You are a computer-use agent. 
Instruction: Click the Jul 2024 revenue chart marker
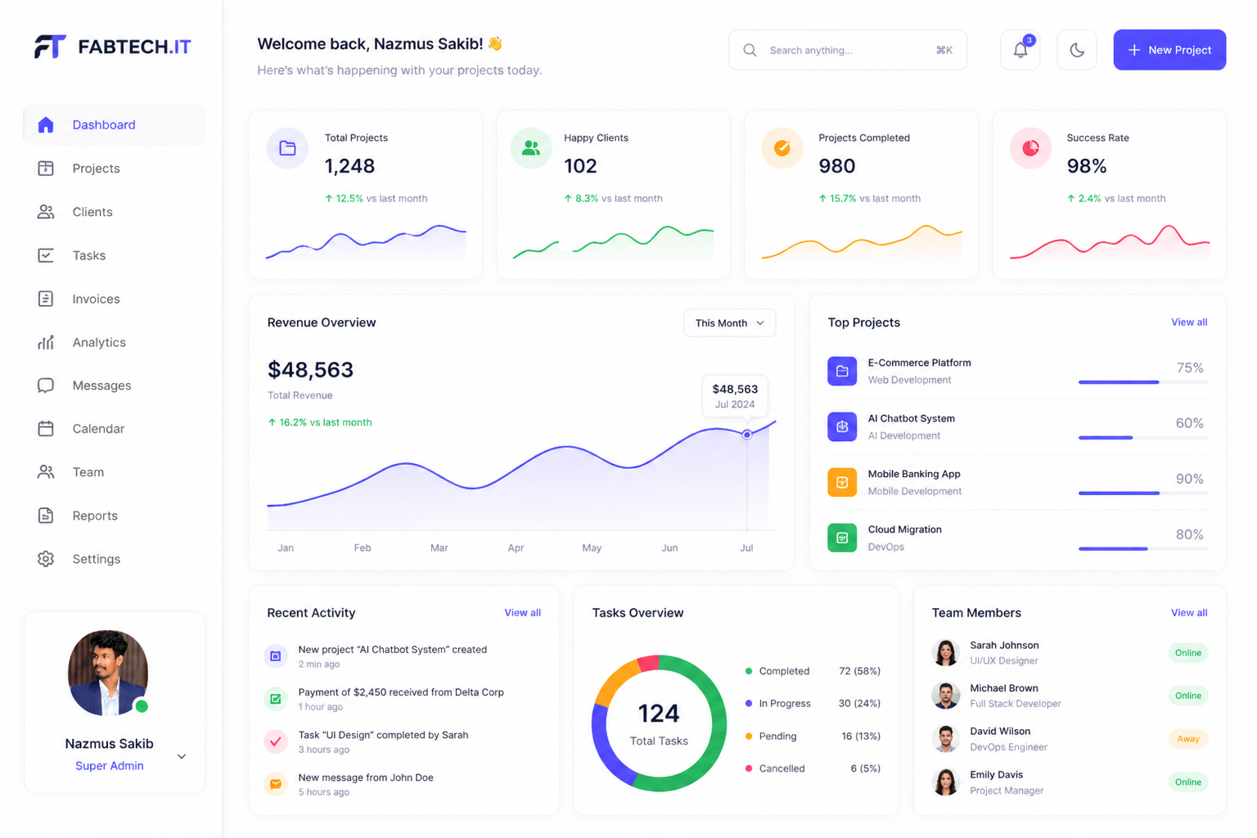(x=747, y=435)
